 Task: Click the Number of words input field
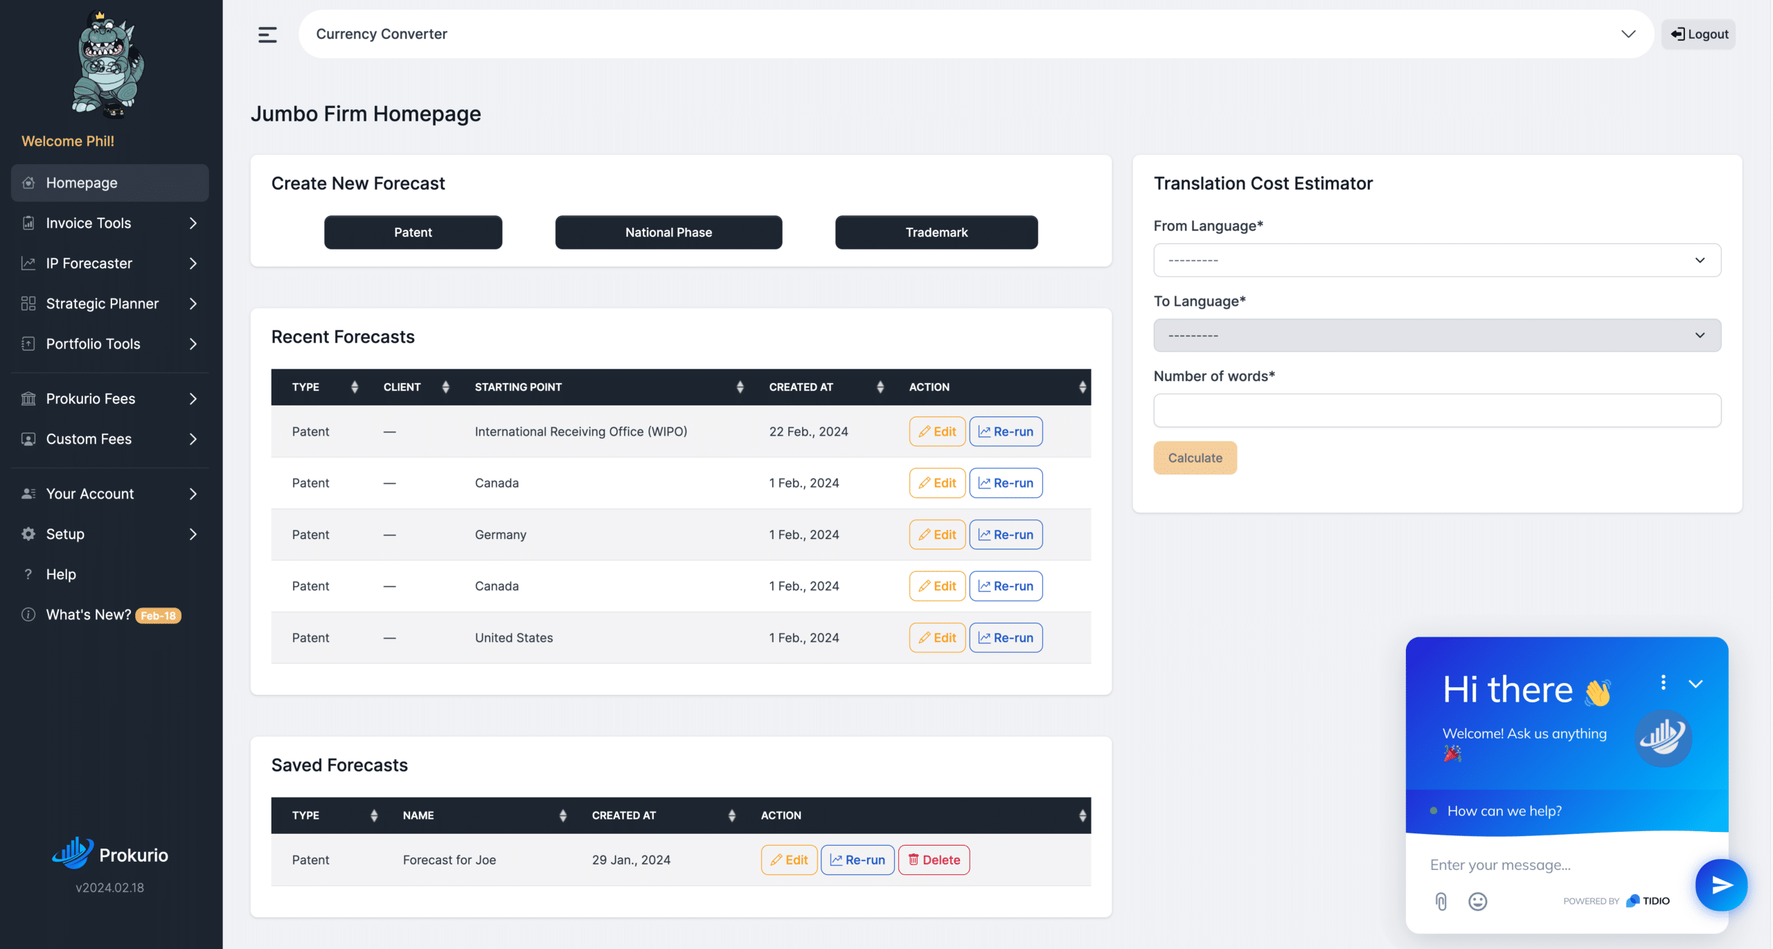1437,410
